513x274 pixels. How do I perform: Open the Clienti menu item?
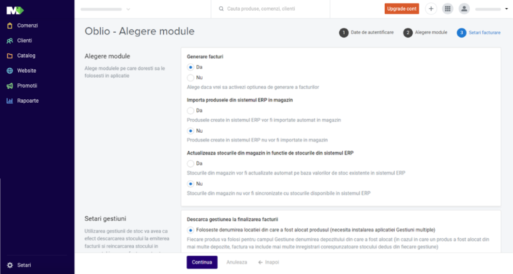(24, 41)
